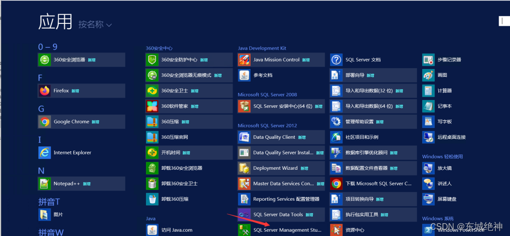Launch 360安全防护中心 icon

(x=152, y=60)
